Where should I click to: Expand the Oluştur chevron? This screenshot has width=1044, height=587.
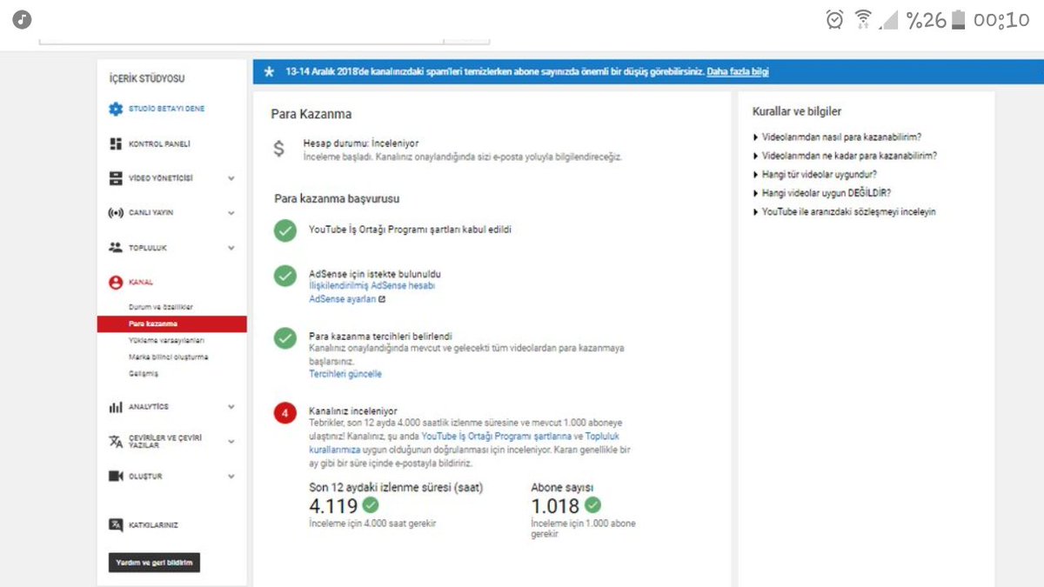[x=231, y=477]
